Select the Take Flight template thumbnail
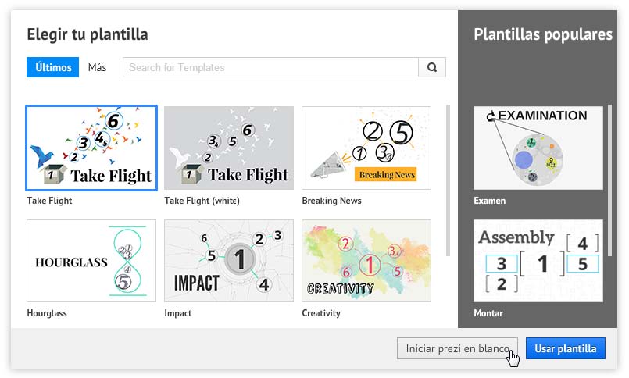The width and height of the screenshot is (629, 378). (x=91, y=148)
